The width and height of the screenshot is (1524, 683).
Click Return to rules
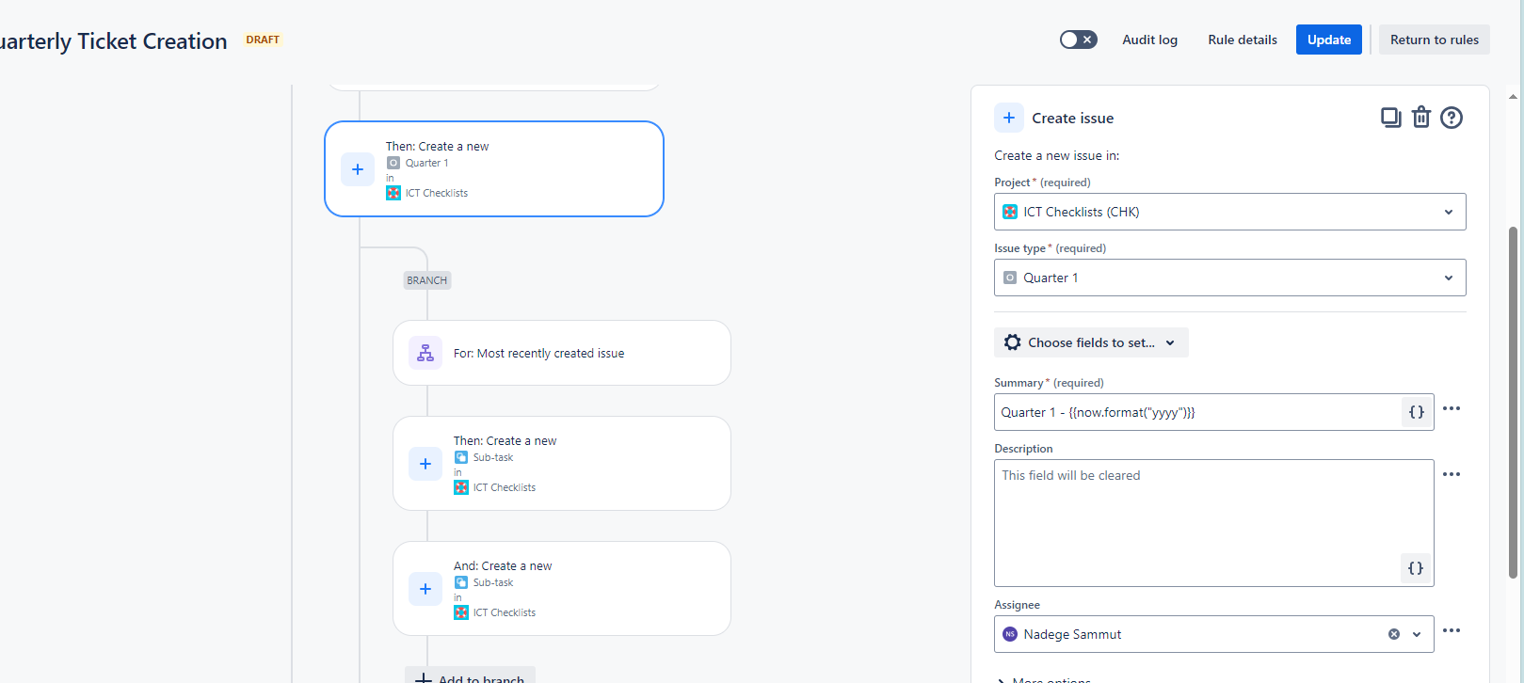1434,40
